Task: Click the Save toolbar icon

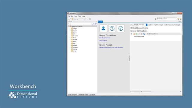Action: [75, 19]
